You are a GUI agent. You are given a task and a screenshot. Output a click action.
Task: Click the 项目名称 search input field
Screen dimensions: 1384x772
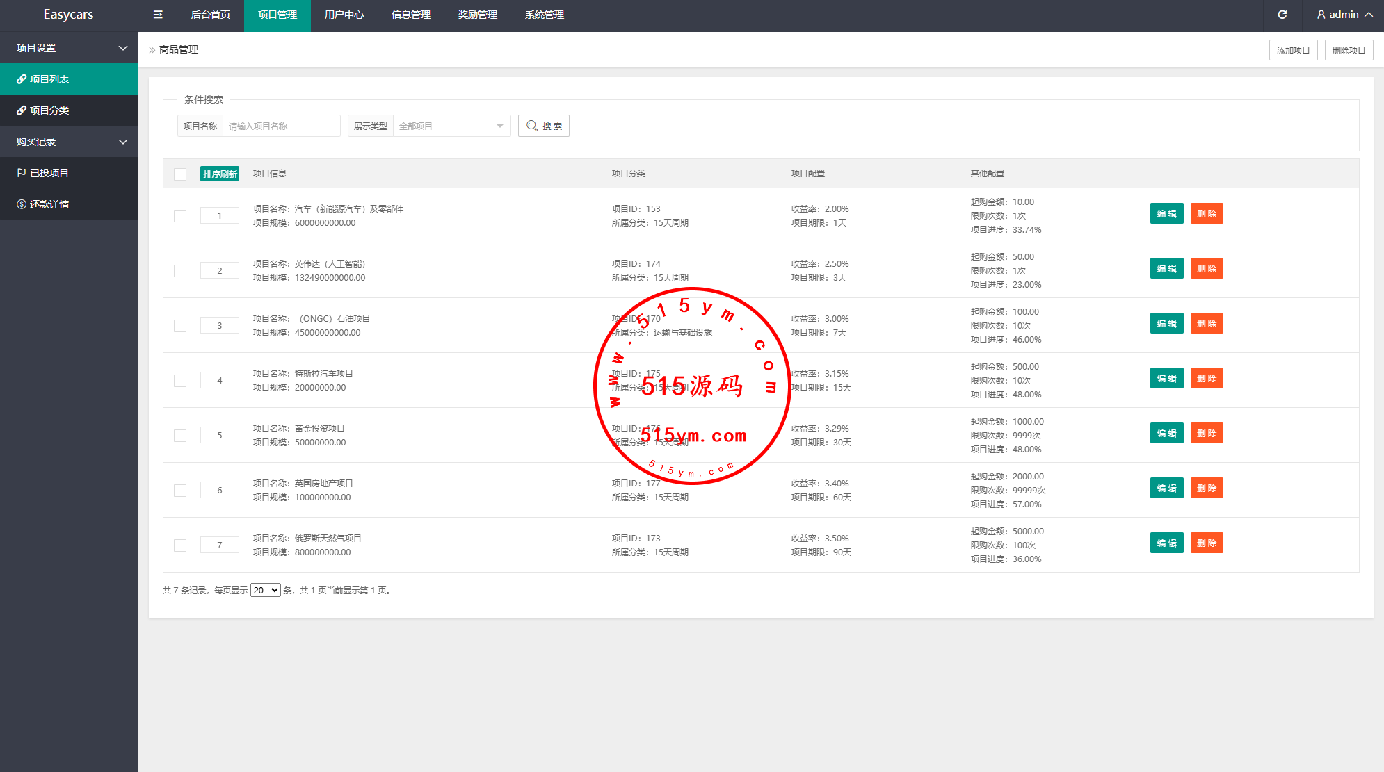point(281,126)
